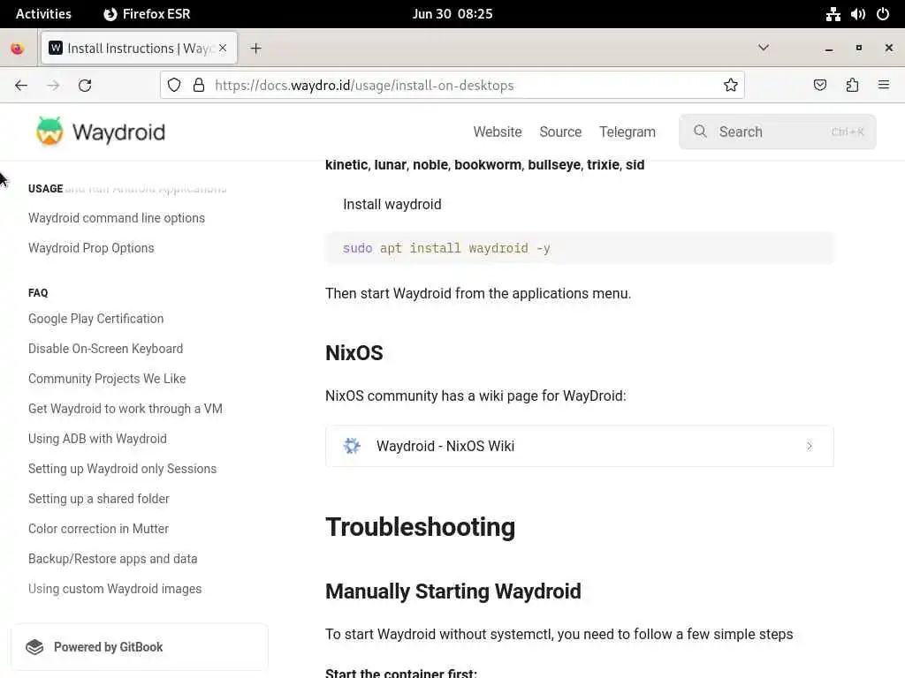Open the Save to Pocket icon

coord(819,86)
